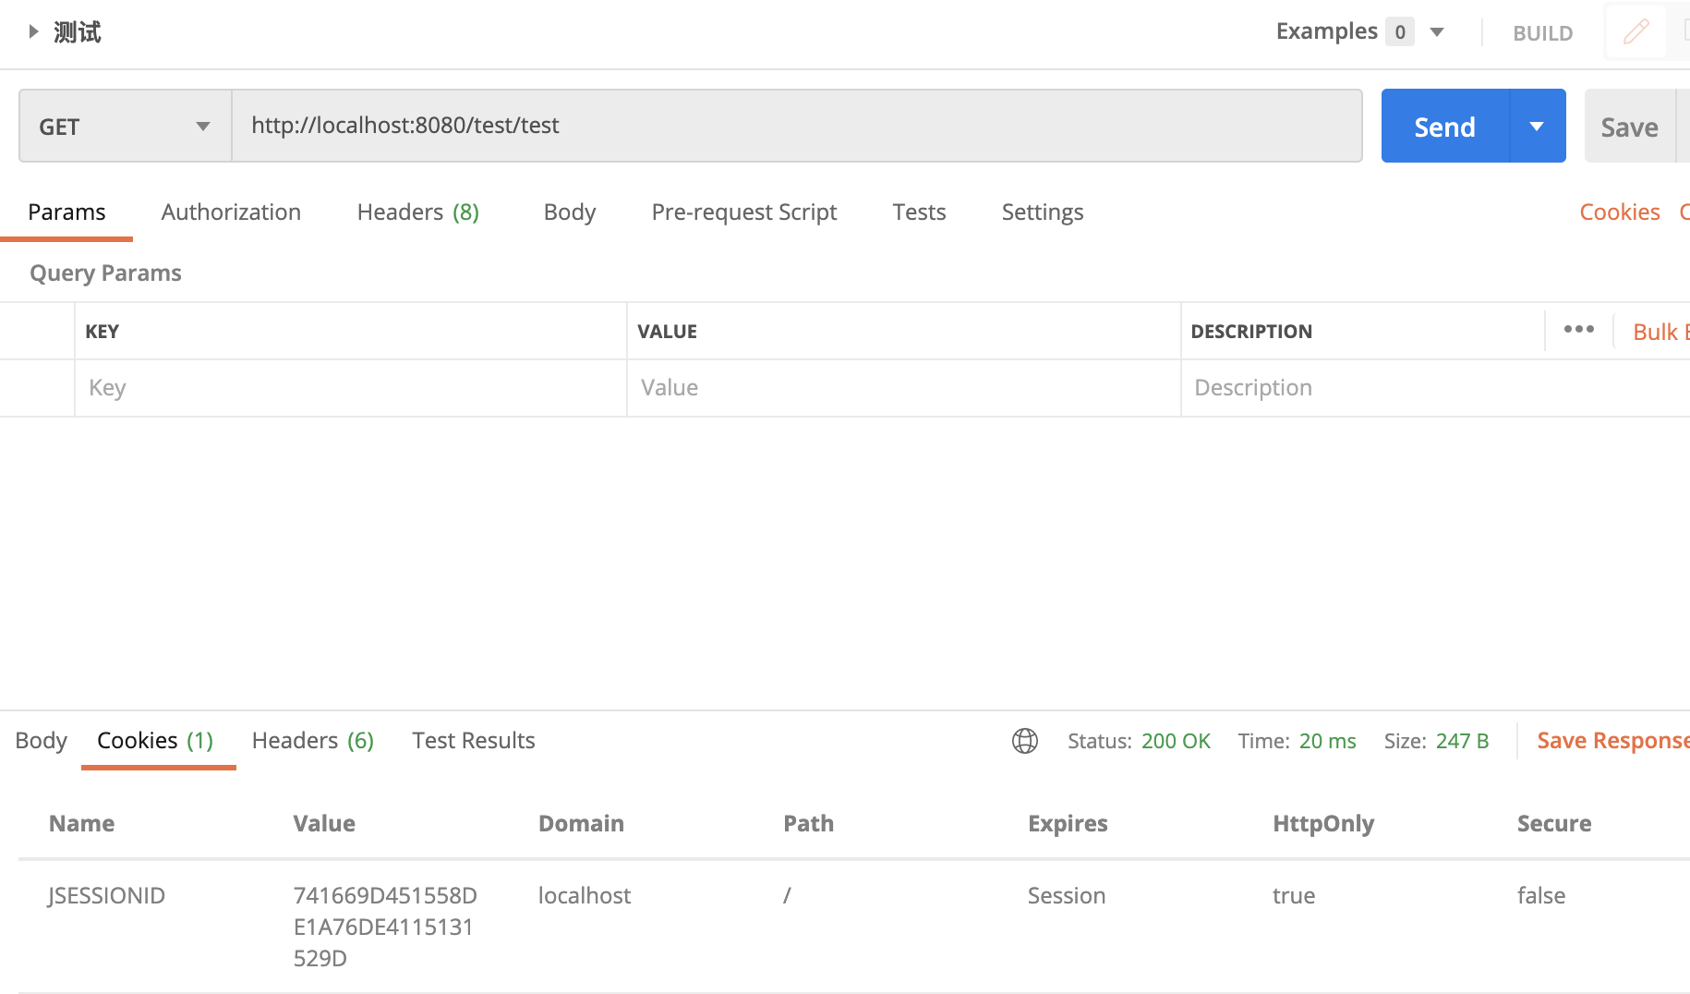This screenshot has width=1690, height=994.
Task: Click the Bulk Edit link
Action: pos(1660,332)
